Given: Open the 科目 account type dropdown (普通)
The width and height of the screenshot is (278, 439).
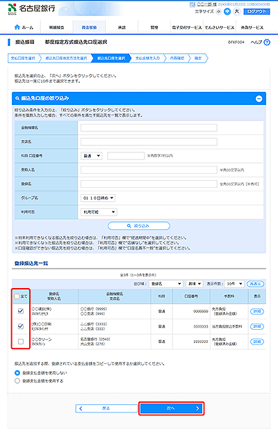Looking at the screenshot, I should (x=92, y=156).
